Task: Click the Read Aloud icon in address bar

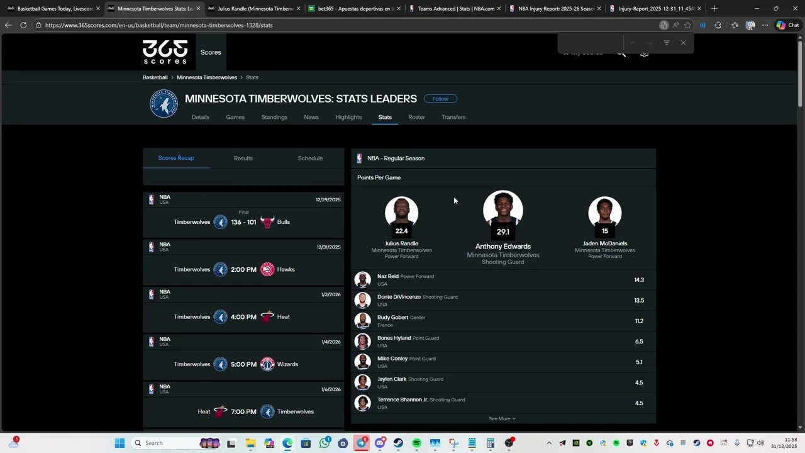Action: point(676,25)
